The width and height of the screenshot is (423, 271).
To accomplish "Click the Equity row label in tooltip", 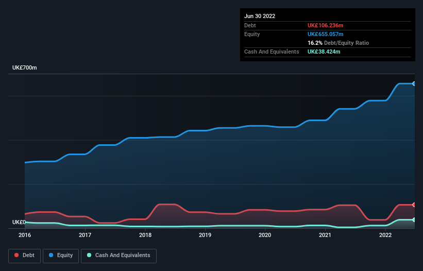I will tap(252, 34).
